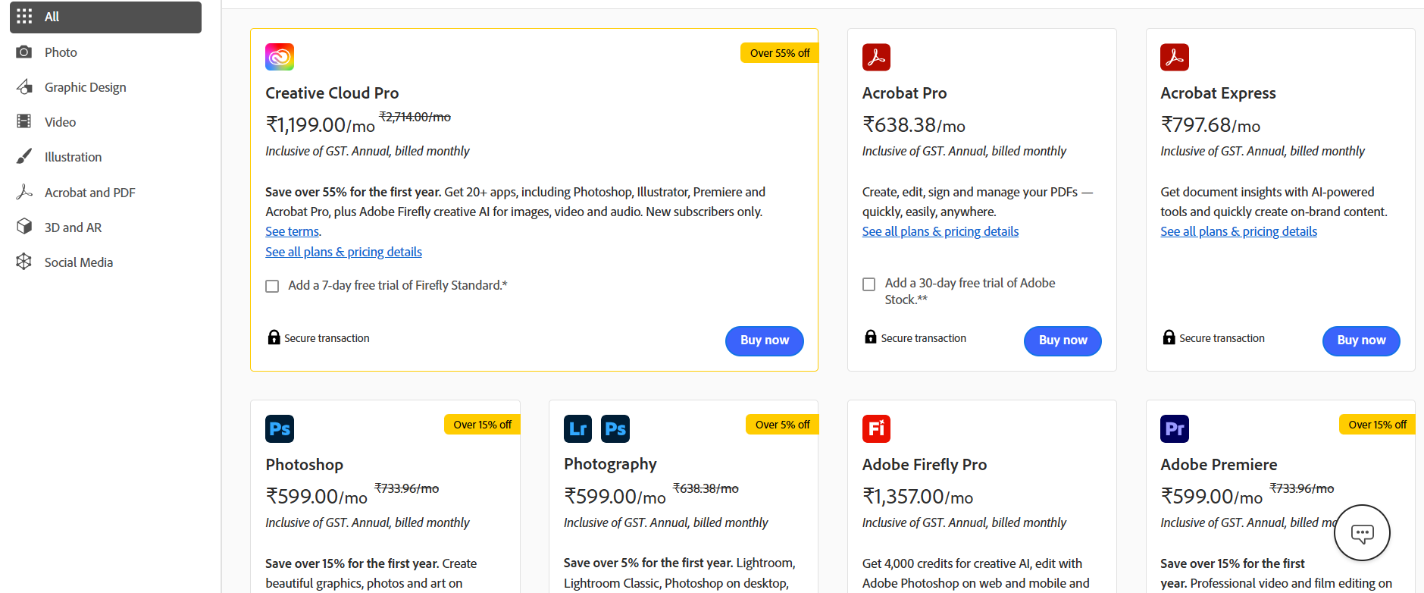Click the Ps icon on Photography card
This screenshot has height=593, width=1424.
(615, 428)
